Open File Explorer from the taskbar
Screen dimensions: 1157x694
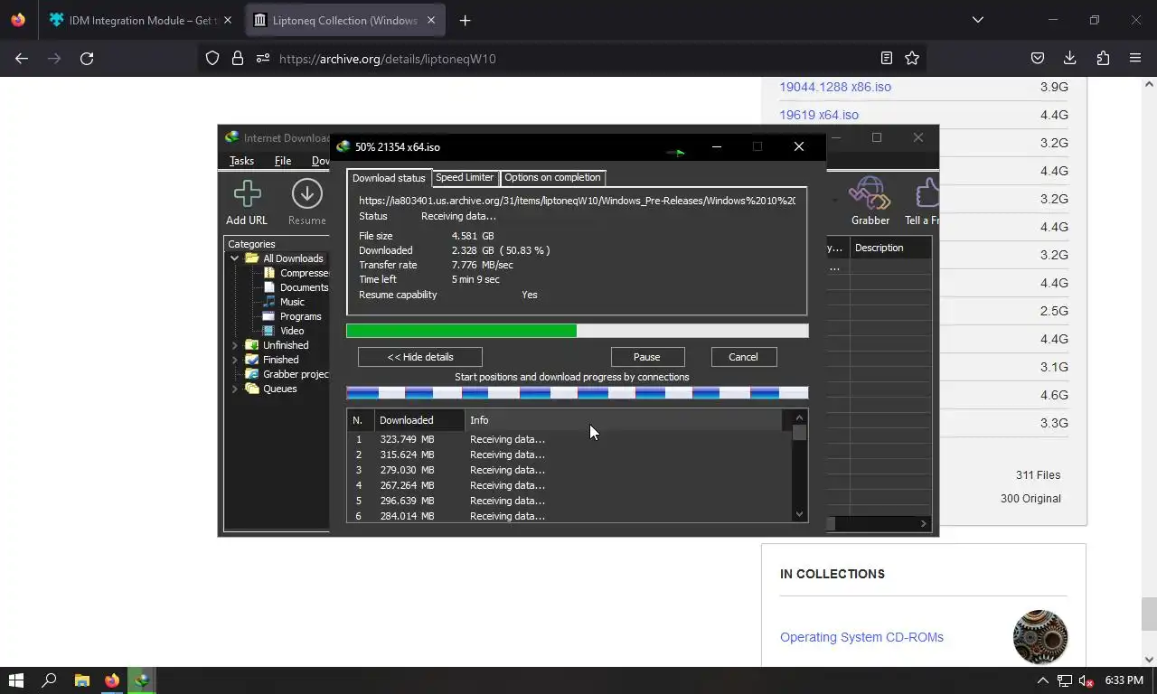pyautogui.click(x=81, y=680)
